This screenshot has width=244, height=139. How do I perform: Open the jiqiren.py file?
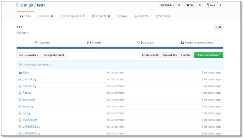click(x=29, y=100)
